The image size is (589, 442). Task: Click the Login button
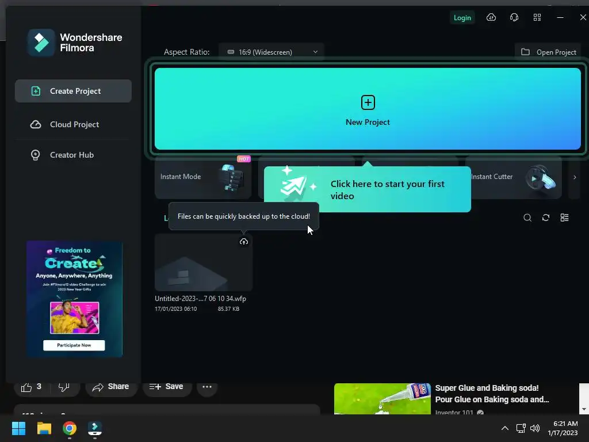[462, 18]
